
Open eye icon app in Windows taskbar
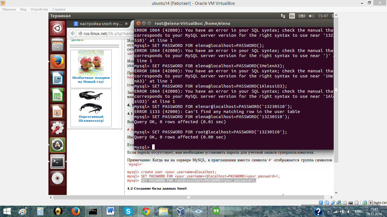198,211
